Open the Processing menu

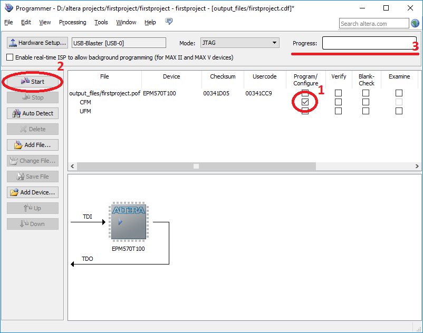click(x=73, y=22)
